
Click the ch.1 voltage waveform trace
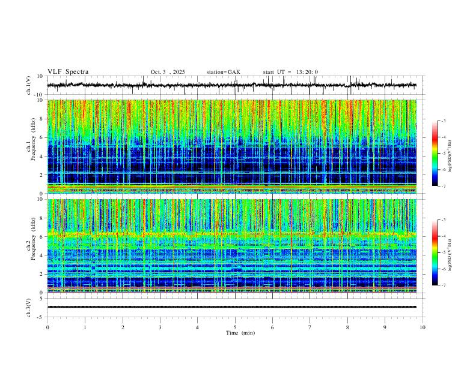point(231,85)
